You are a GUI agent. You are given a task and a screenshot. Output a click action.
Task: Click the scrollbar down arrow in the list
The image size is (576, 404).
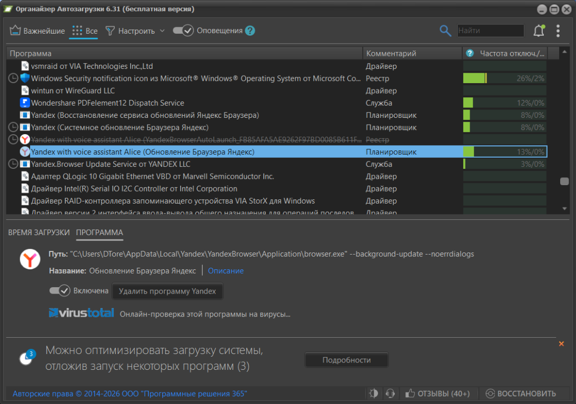tap(564, 208)
